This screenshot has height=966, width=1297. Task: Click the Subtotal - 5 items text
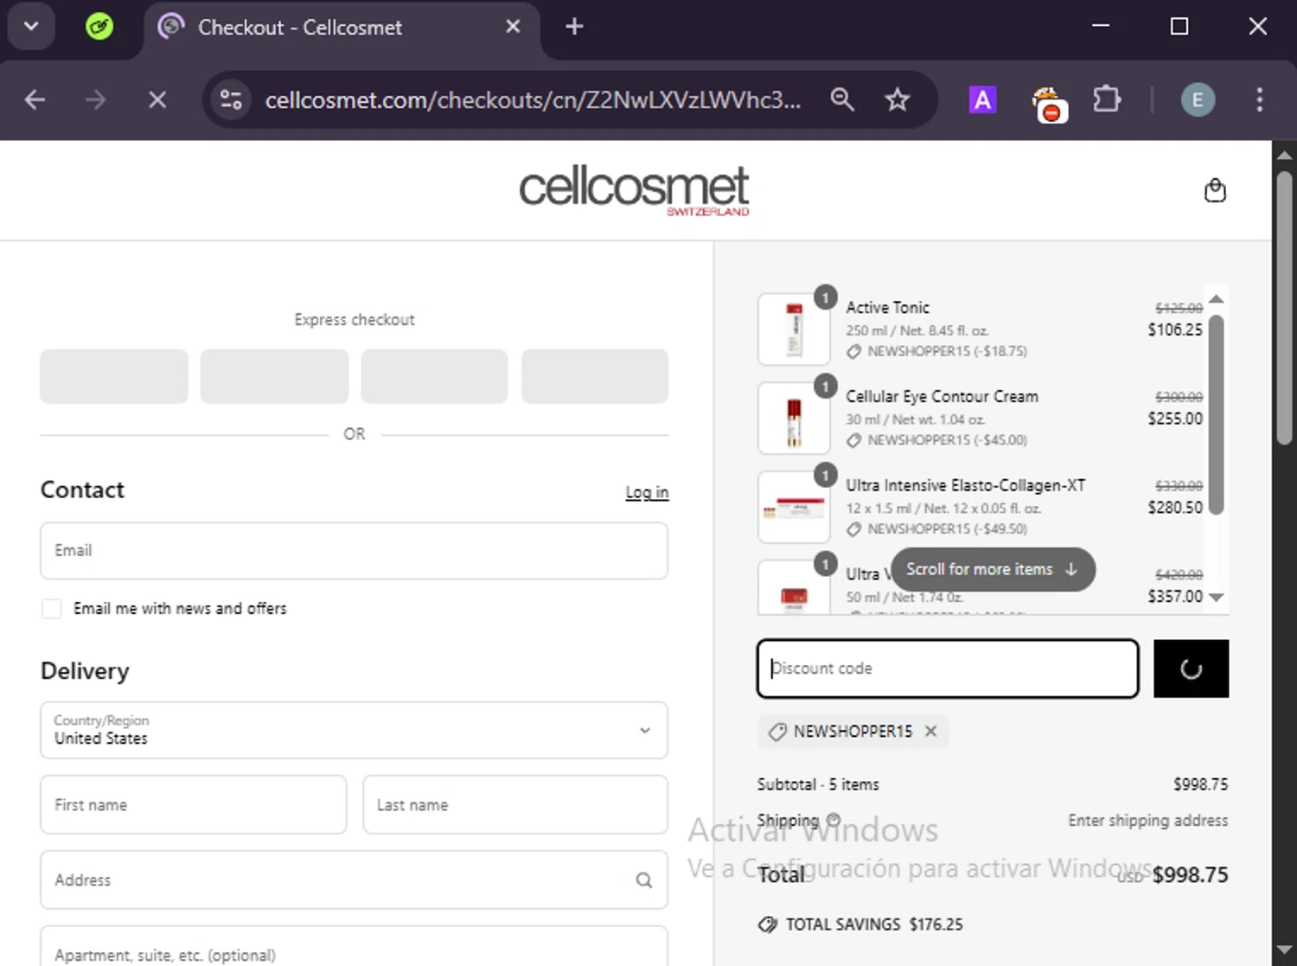[x=818, y=784]
